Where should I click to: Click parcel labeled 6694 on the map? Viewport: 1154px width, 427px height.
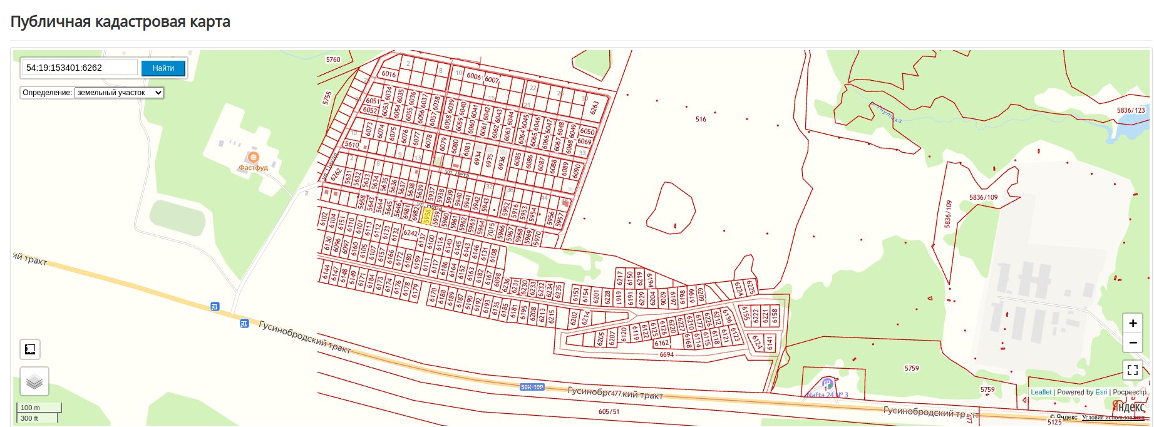(667, 354)
